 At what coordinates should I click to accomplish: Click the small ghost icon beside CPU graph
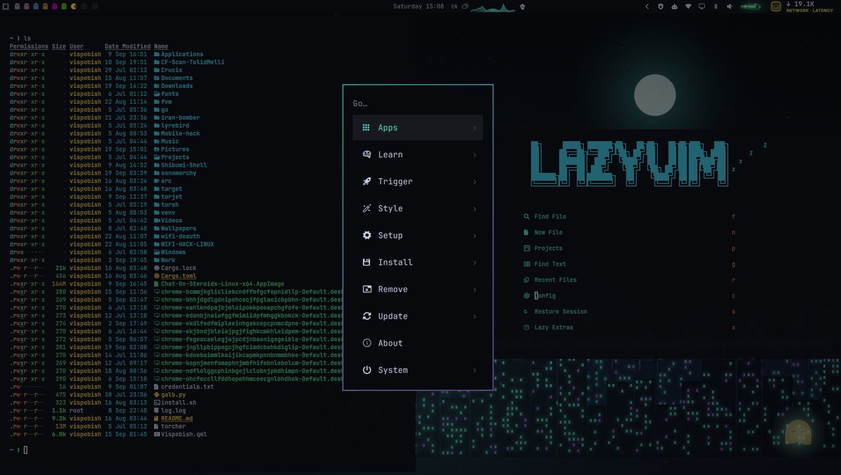tap(523, 7)
